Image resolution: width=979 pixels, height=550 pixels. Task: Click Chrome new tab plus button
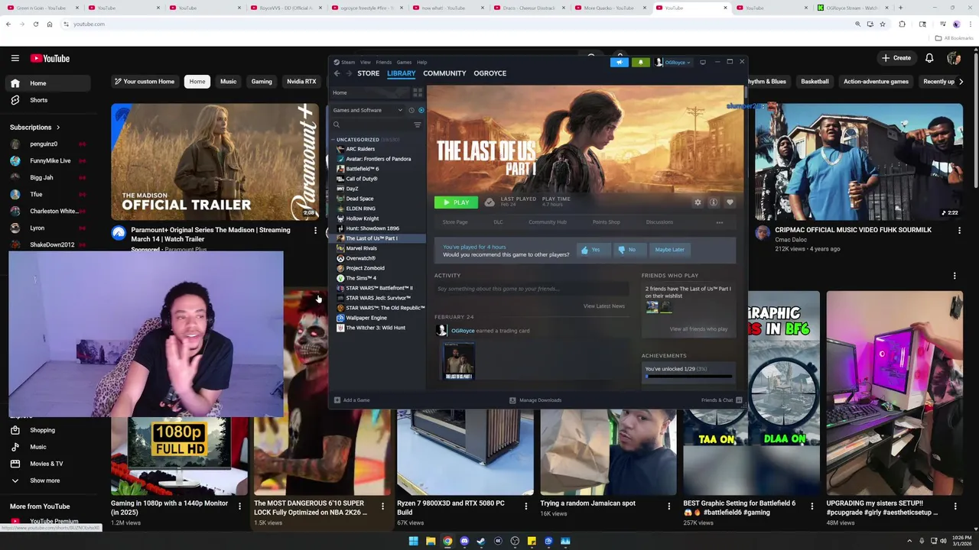(x=900, y=8)
